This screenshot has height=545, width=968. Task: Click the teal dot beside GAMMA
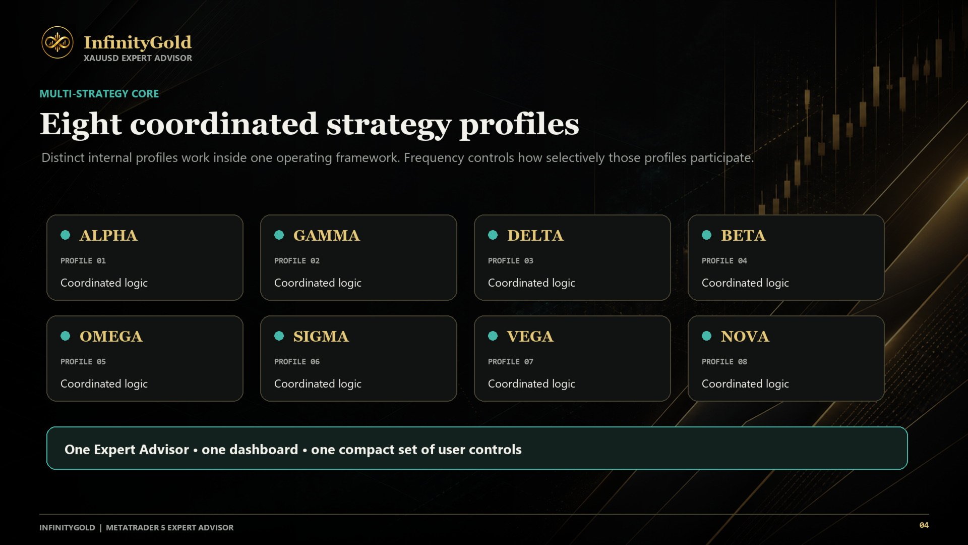279,235
